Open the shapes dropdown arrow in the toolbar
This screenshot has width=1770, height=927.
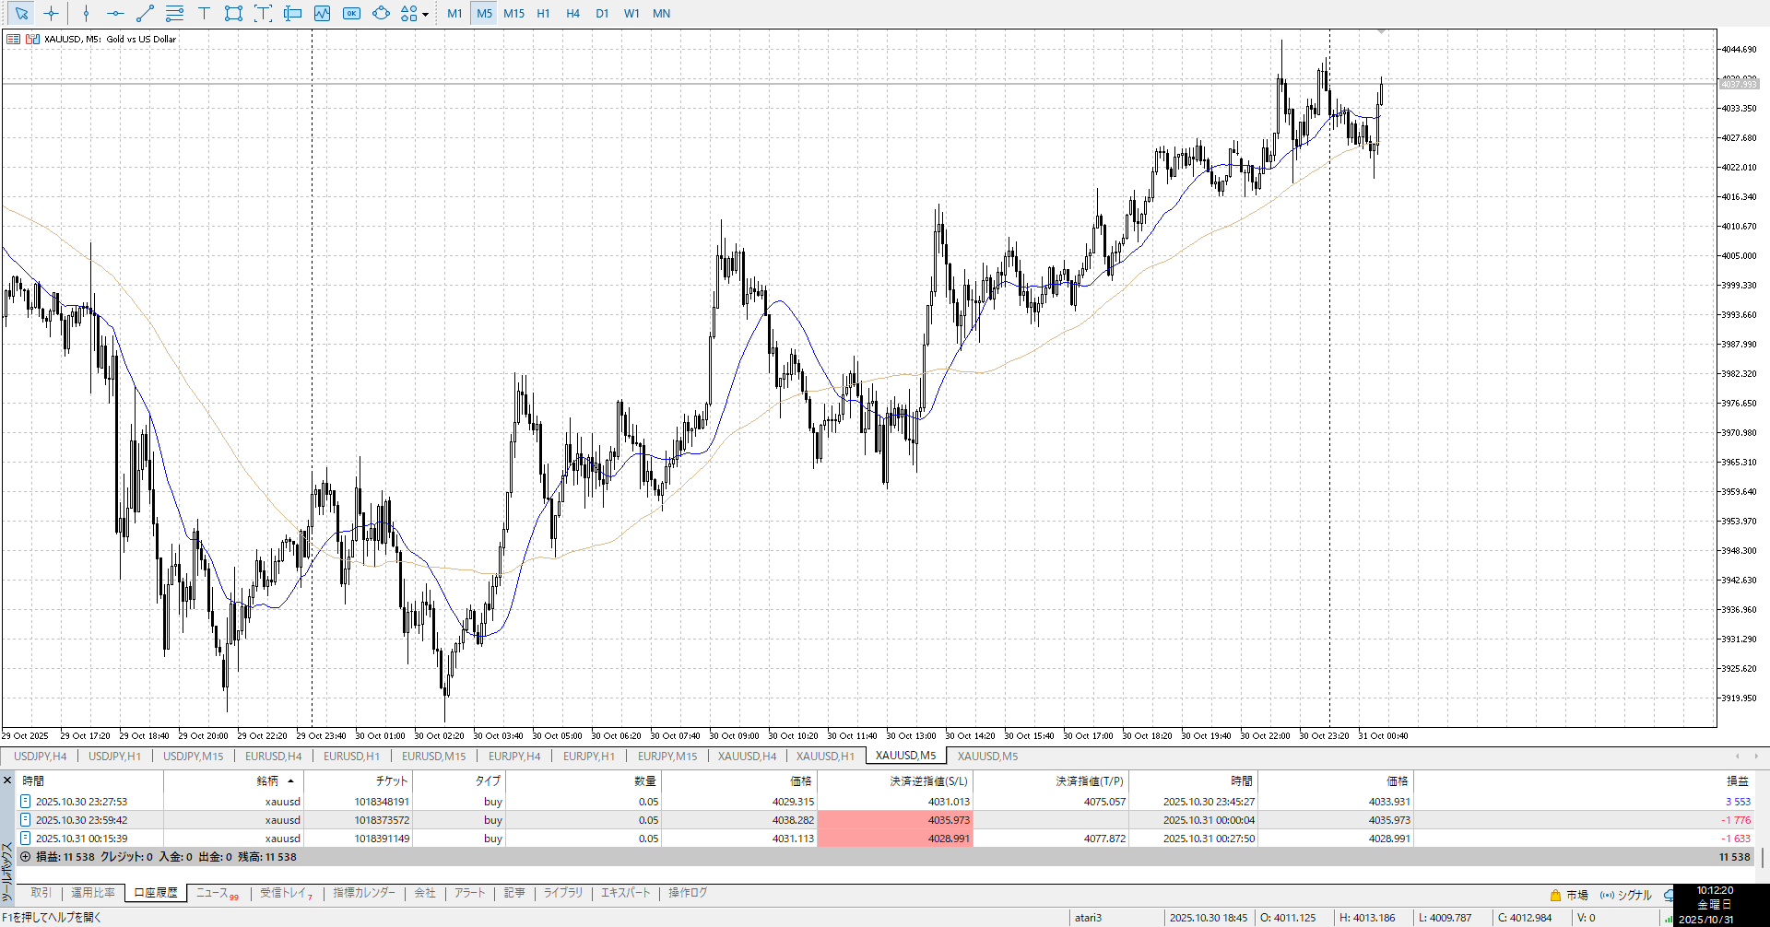pos(425,14)
